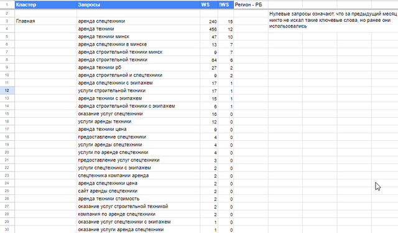Image resolution: width=398 pixels, height=233 pixels.
Task: Select highlighted row header 12
Action: (7, 90)
